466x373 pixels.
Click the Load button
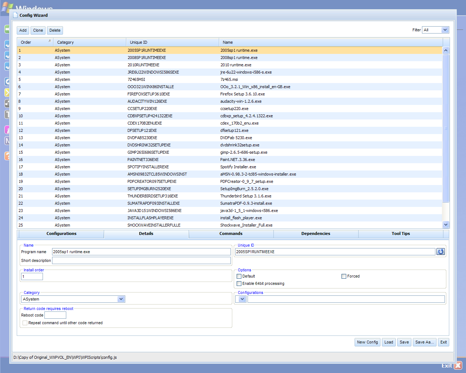(x=389, y=342)
